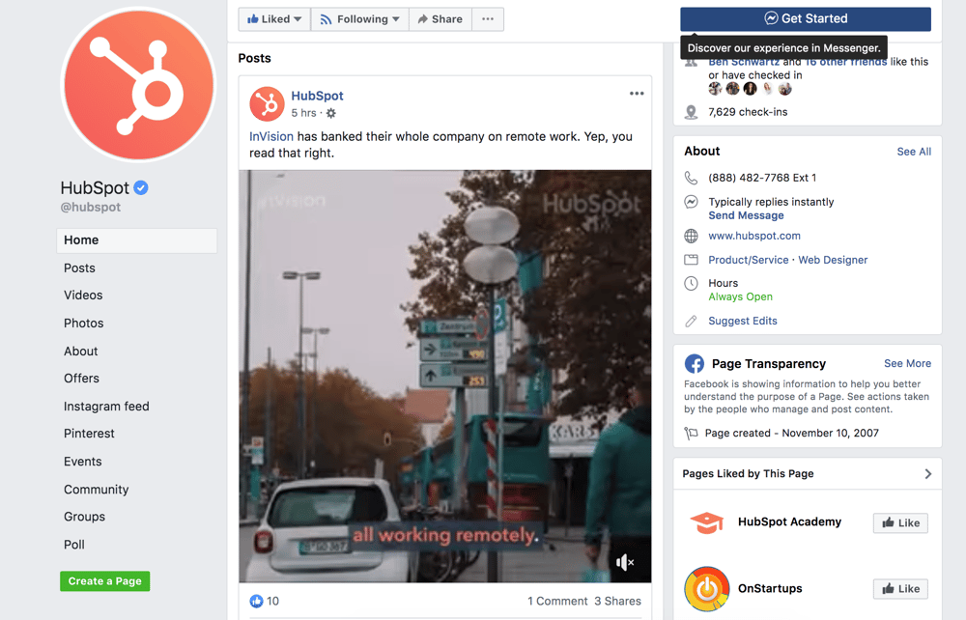Click the Send Message link
This screenshot has width=966, height=620.
[x=746, y=215]
